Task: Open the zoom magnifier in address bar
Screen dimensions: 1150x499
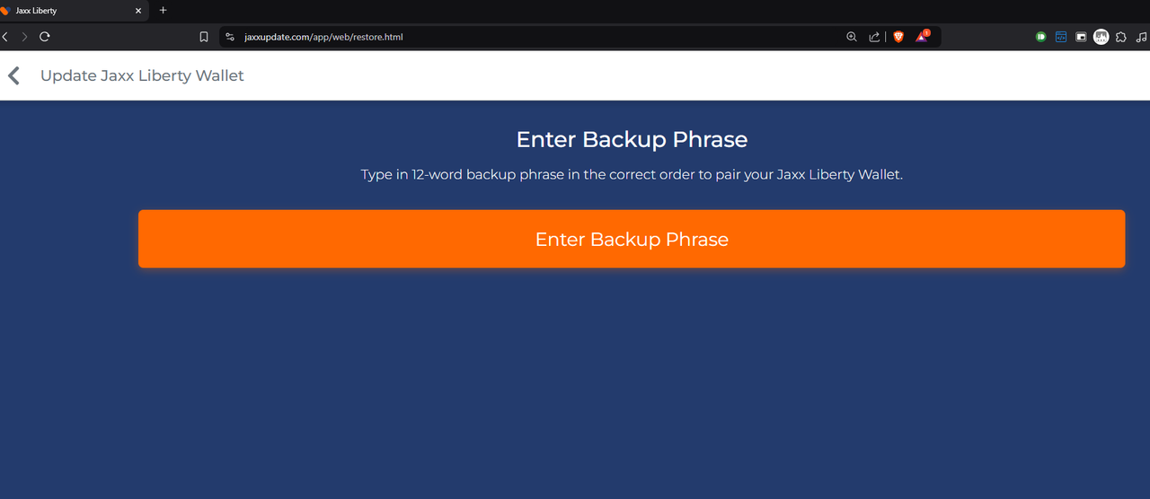Action: (x=852, y=37)
